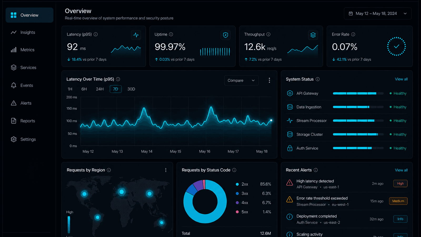The width and height of the screenshot is (421, 237).
Task: Toggle the 5xx legend color dot
Action: pyautogui.click(x=237, y=212)
